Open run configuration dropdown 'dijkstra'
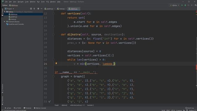Viewport: 197px width, 111px height. (175, 5)
